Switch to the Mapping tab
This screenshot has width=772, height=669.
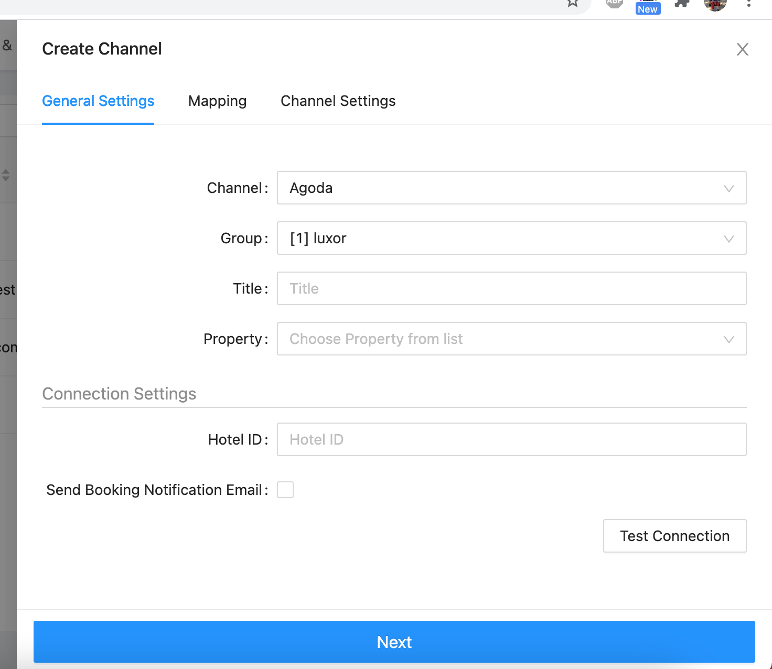tap(217, 101)
